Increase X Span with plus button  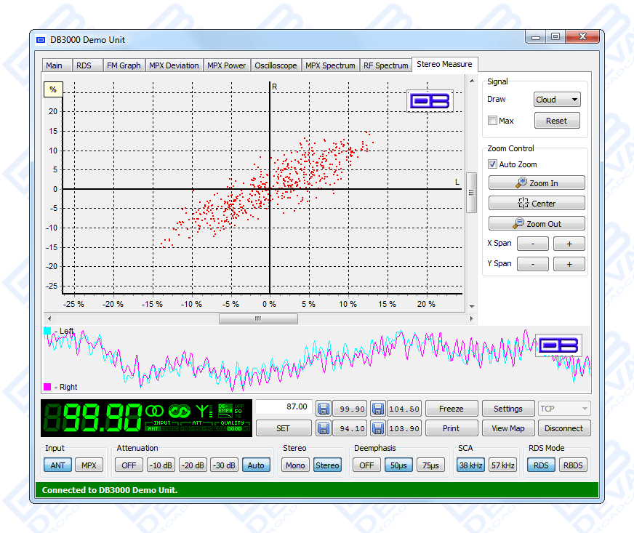tap(569, 244)
